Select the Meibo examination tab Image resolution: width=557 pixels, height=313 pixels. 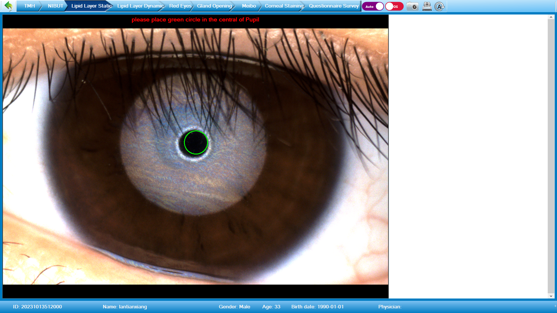249,6
